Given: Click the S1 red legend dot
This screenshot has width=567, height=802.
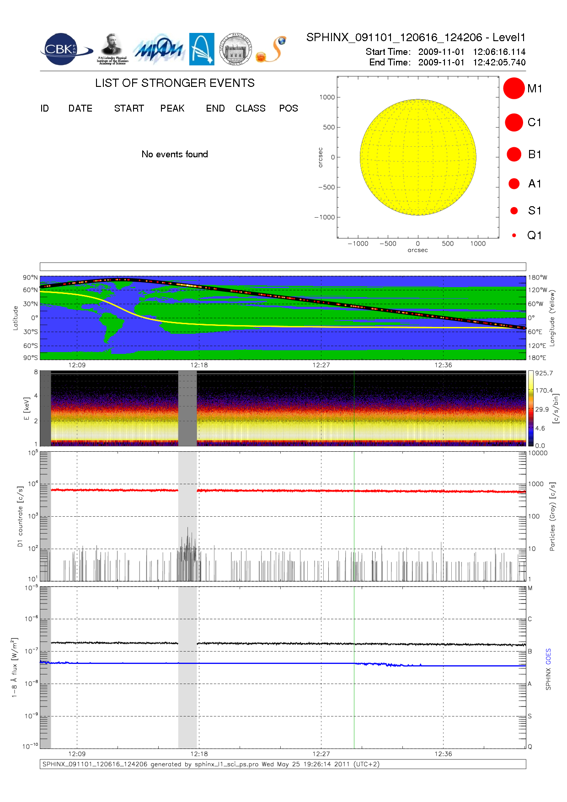Looking at the screenshot, I should pyautogui.click(x=514, y=211).
